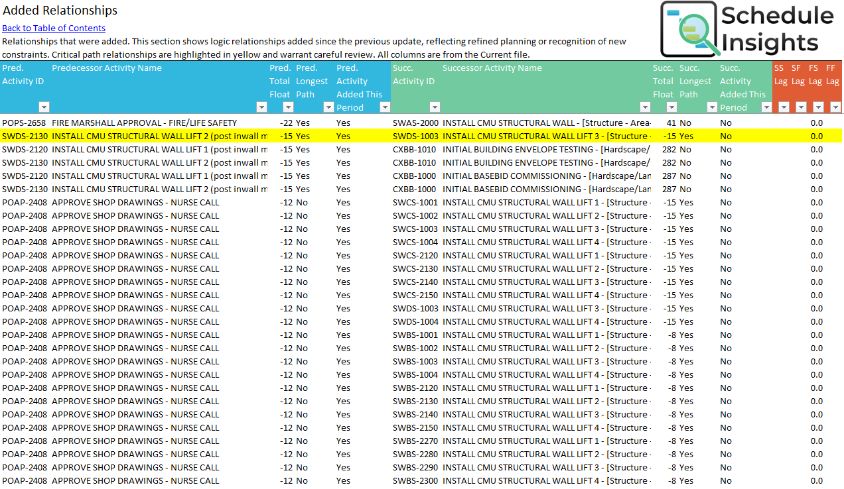Select yellow highlighted SWDS-2130 predecessor cell

point(24,136)
